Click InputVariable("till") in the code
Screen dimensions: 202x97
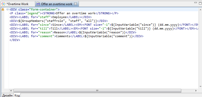pyautogui.click(x=129, y=29)
